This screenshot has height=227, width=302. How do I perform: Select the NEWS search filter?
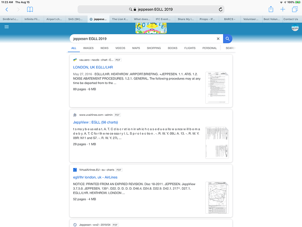pos(105,48)
